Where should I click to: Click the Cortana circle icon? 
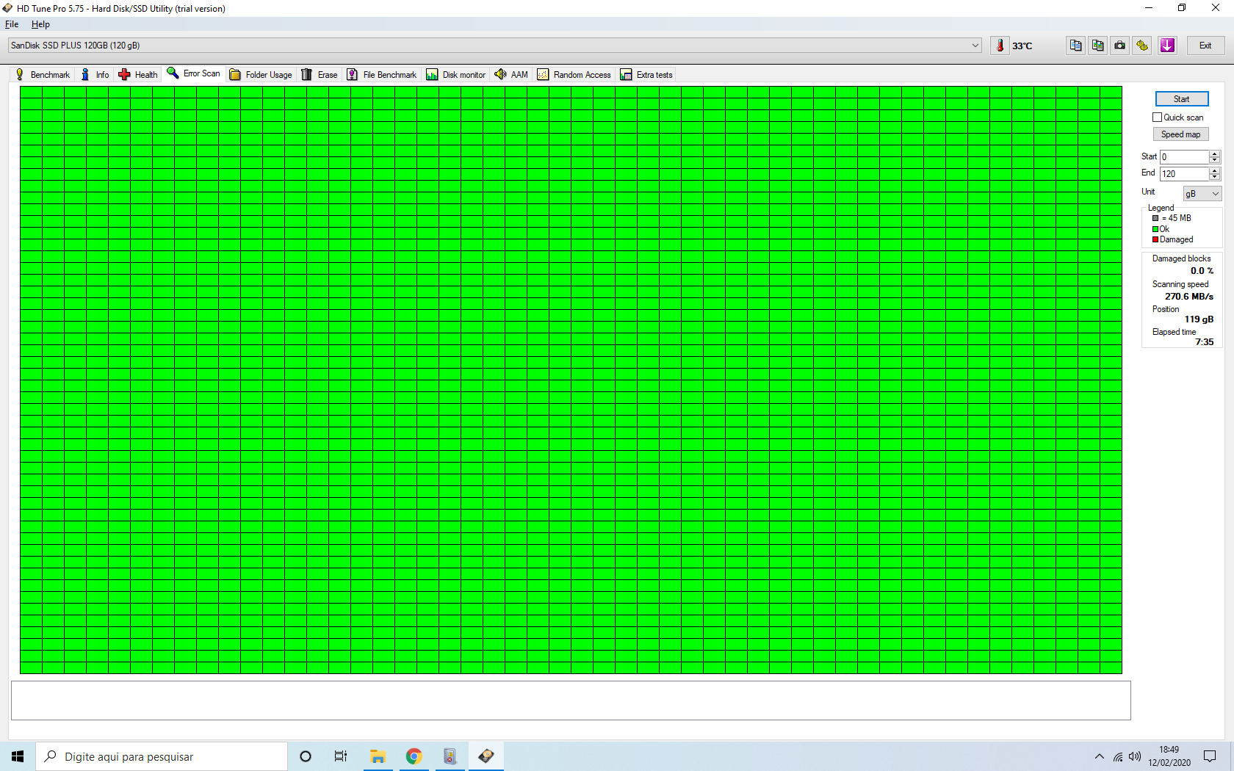(306, 756)
